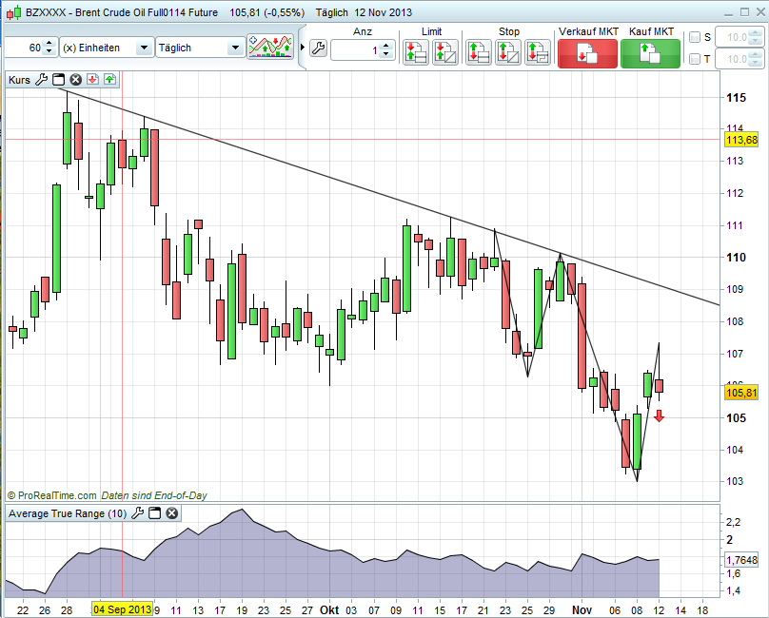Click the green up-arrow icon in Kurs panel
The width and height of the screenshot is (769, 618).
click(x=109, y=80)
